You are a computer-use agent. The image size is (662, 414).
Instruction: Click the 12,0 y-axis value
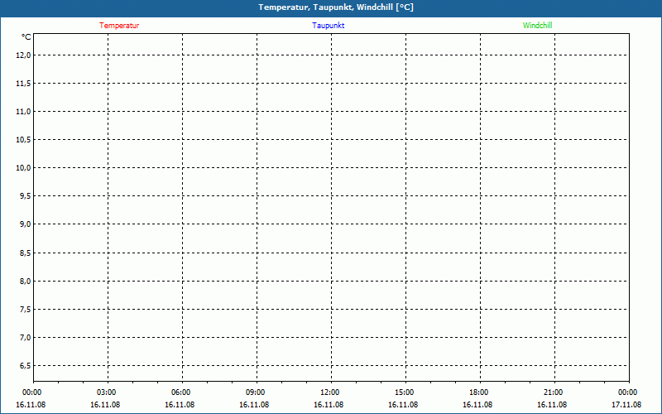click(x=23, y=55)
